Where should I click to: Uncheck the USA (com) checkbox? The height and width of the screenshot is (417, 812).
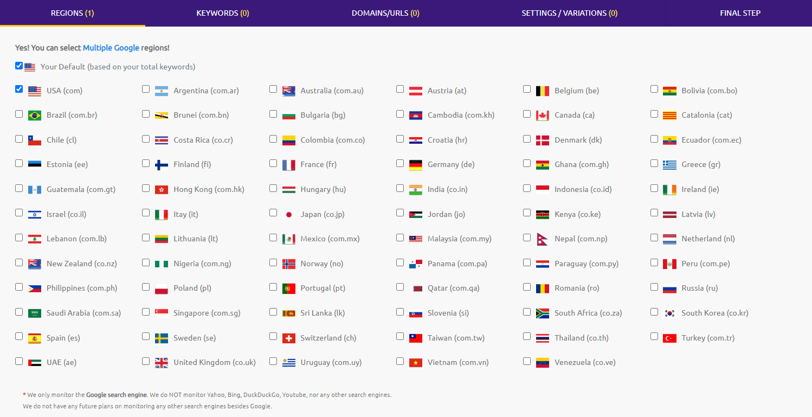click(19, 89)
